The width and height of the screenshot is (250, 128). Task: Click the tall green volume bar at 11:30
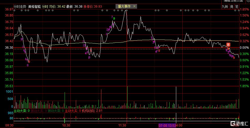[x=127, y=97]
